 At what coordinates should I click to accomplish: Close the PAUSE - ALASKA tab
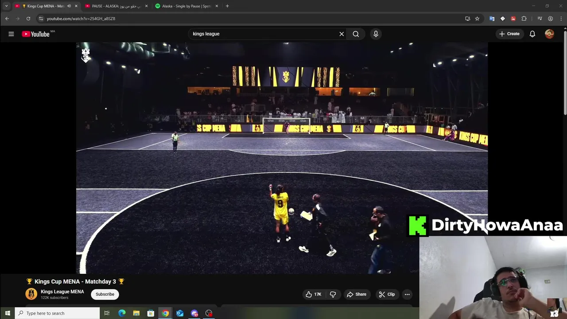(146, 6)
